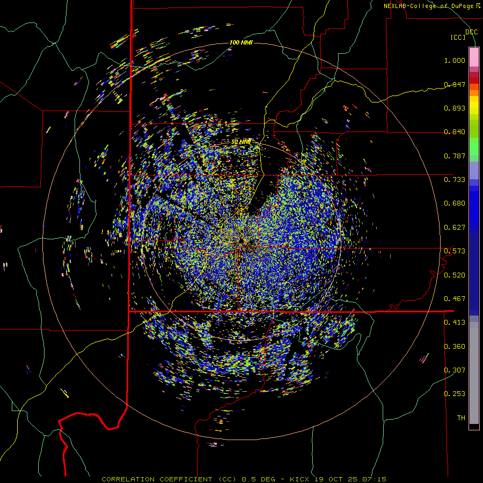
Task: Click the DCC product label
Action: (471, 32)
